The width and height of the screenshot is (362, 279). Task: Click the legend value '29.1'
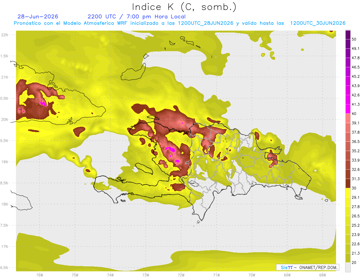(356, 197)
